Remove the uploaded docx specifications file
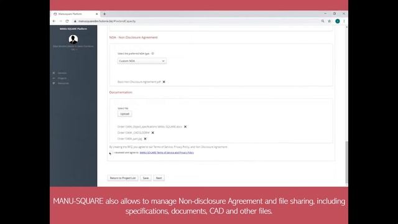Image resolution: width=398 pixels, height=224 pixels. [x=185, y=126]
